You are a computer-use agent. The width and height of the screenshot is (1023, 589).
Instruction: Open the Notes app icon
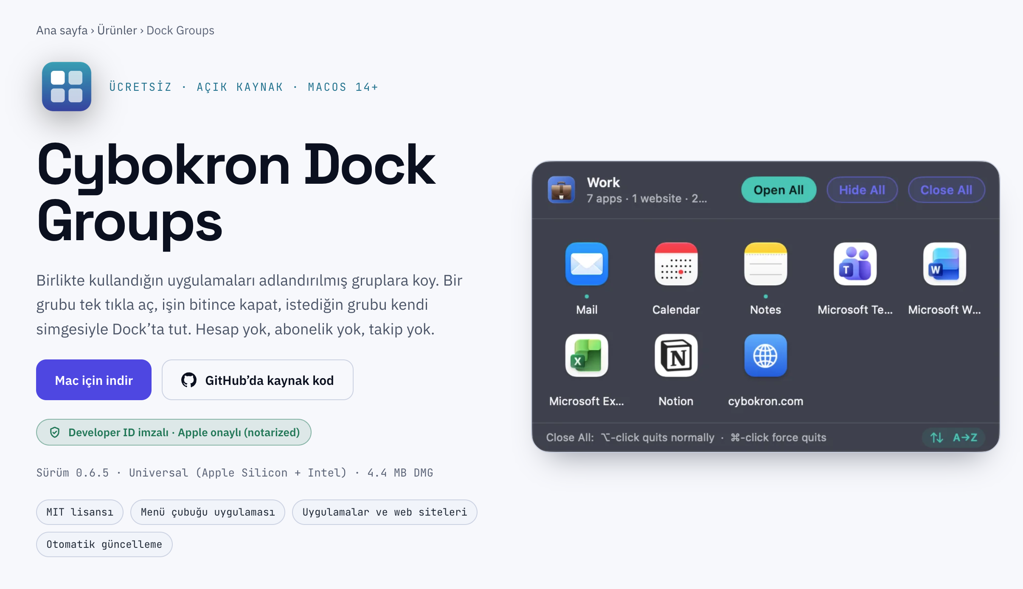click(x=765, y=264)
